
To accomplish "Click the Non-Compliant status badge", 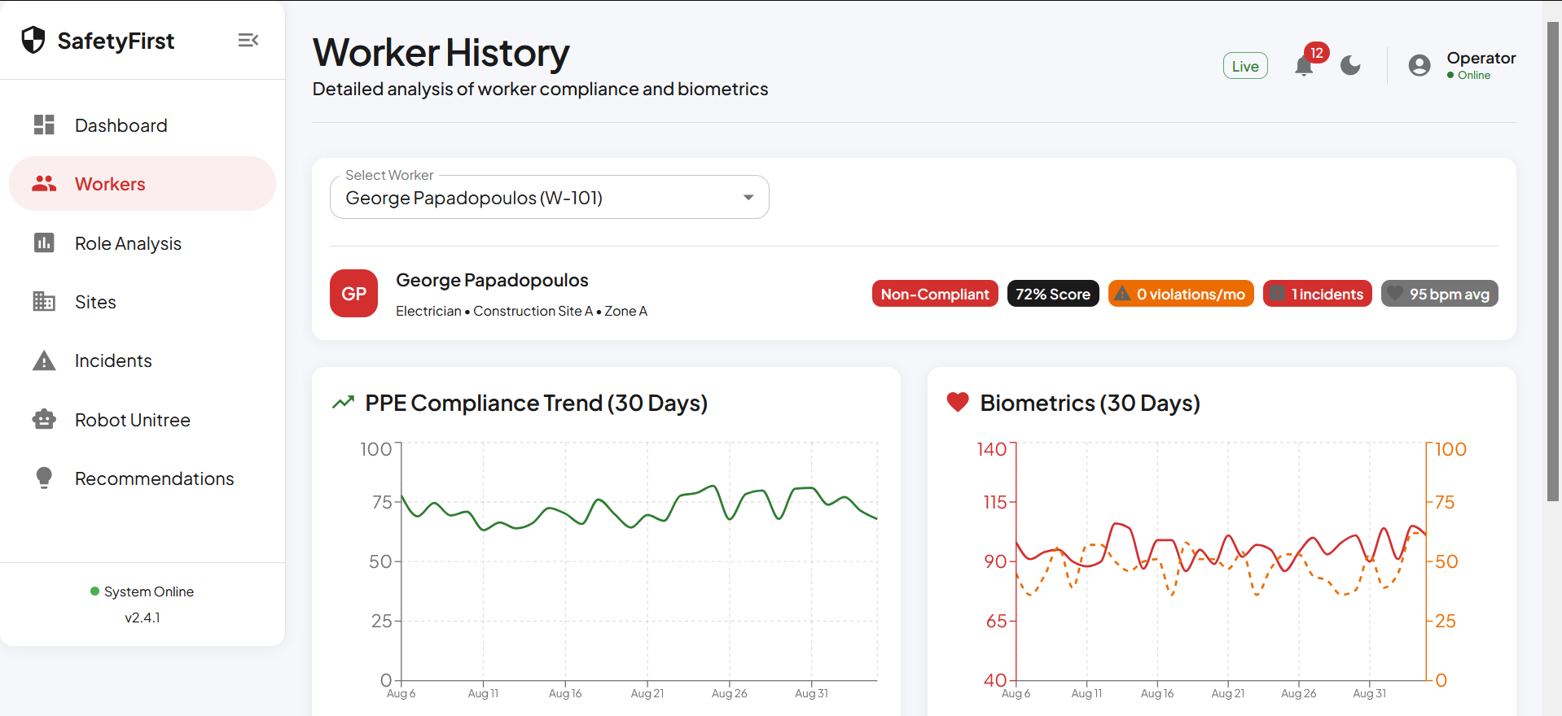I will coord(935,294).
